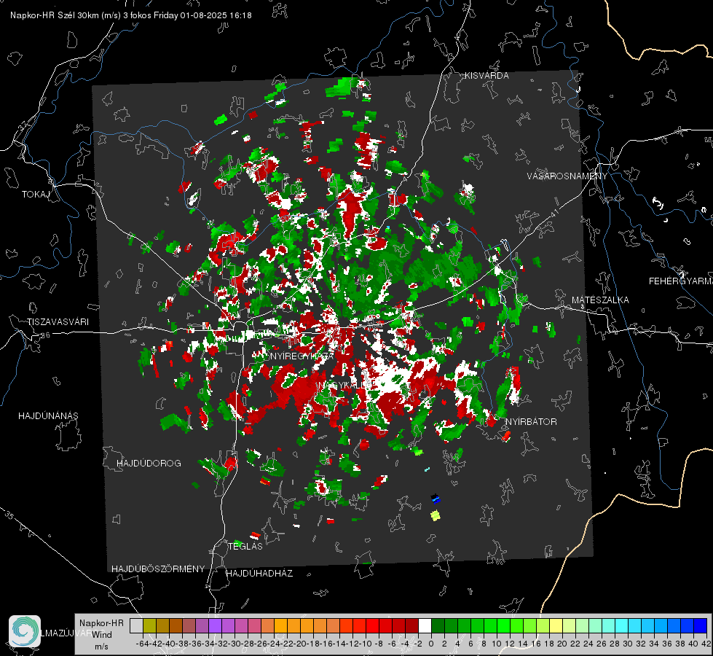Click the dark blue swatch at the legend's right end
Screen dimensions: 713x656
(x=701, y=625)
